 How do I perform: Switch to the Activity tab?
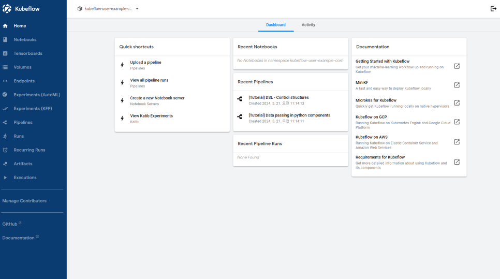308,25
